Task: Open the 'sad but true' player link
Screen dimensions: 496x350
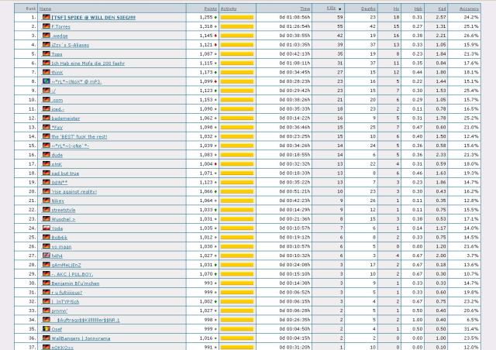Action: pyautogui.click(x=68, y=173)
